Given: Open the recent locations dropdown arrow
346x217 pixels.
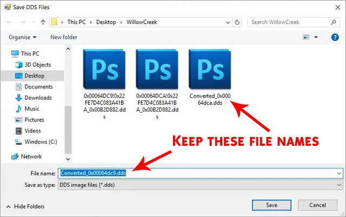Looking at the screenshot, I should (x=34, y=22).
